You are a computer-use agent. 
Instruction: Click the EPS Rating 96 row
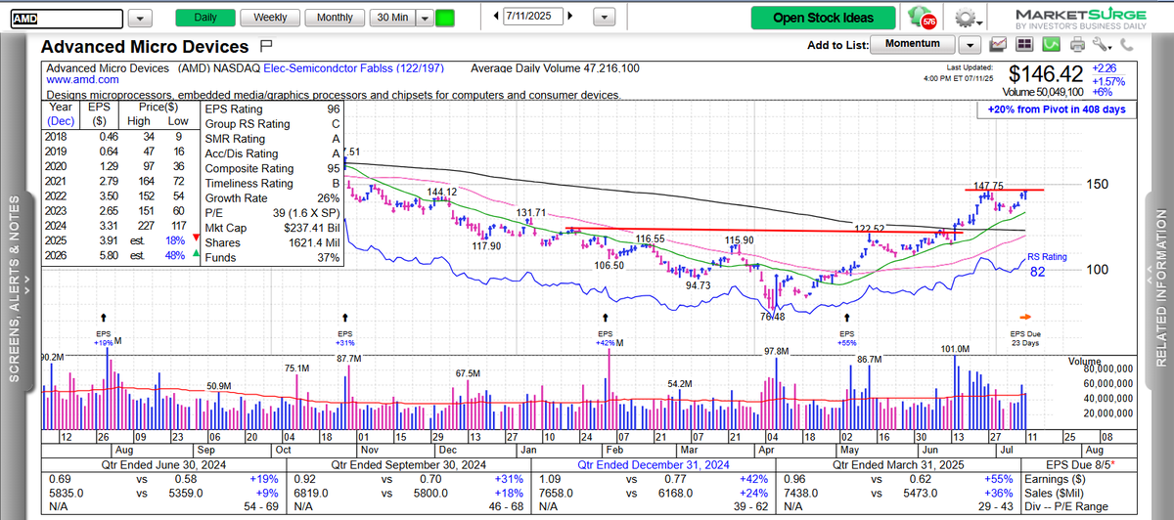point(272,109)
